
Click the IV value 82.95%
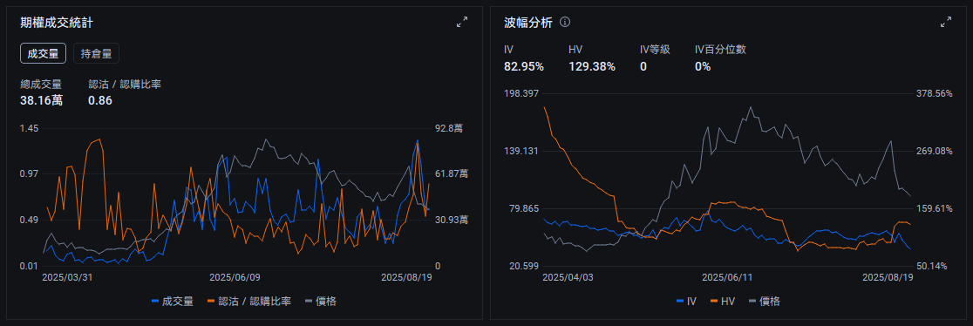coord(524,66)
